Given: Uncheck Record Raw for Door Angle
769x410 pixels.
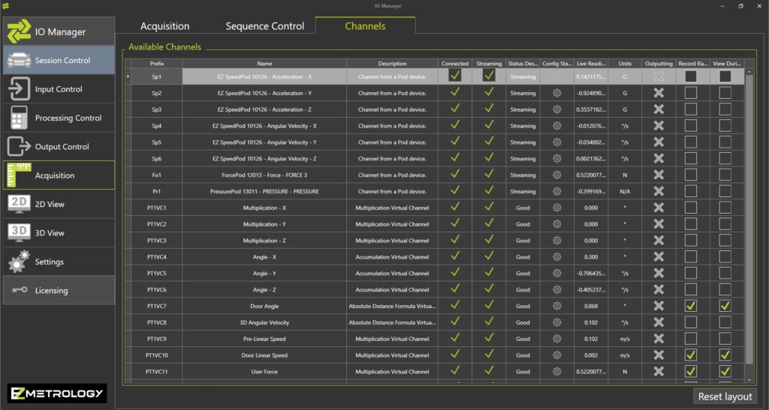Looking at the screenshot, I should tap(690, 306).
